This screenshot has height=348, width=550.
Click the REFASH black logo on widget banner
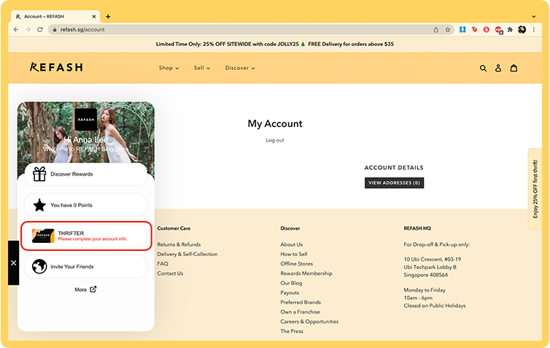point(86,119)
